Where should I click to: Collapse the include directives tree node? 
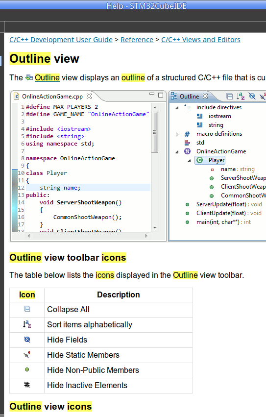click(x=177, y=108)
